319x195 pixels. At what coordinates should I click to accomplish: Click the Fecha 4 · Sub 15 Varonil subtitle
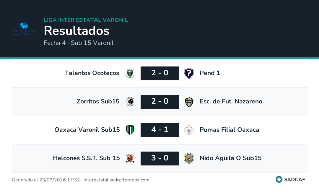tap(79, 43)
